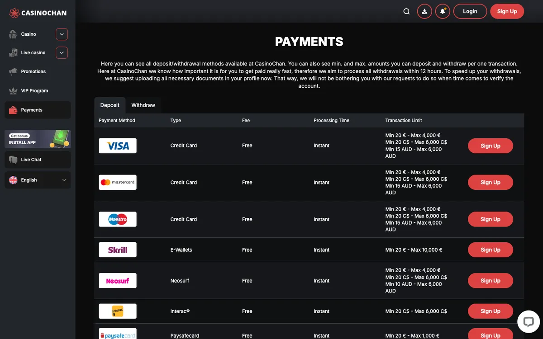The width and height of the screenshot is (543, 339).
Task: Click Sign Up in the Interac row
Action: 491,311
